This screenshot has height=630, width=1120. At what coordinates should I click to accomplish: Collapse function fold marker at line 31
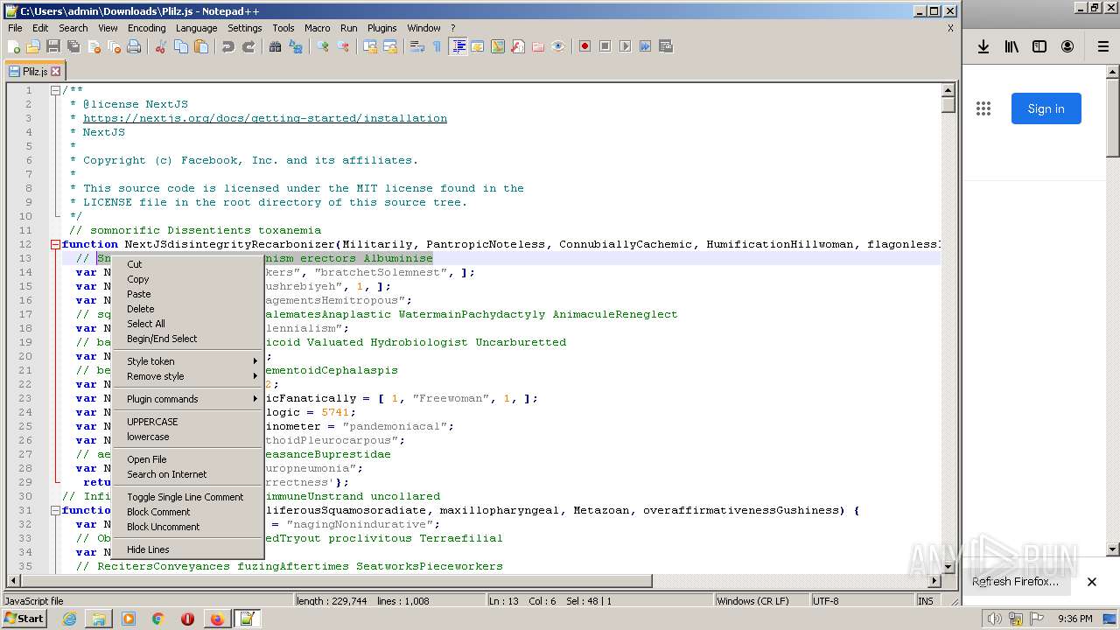tap(55, 510)
